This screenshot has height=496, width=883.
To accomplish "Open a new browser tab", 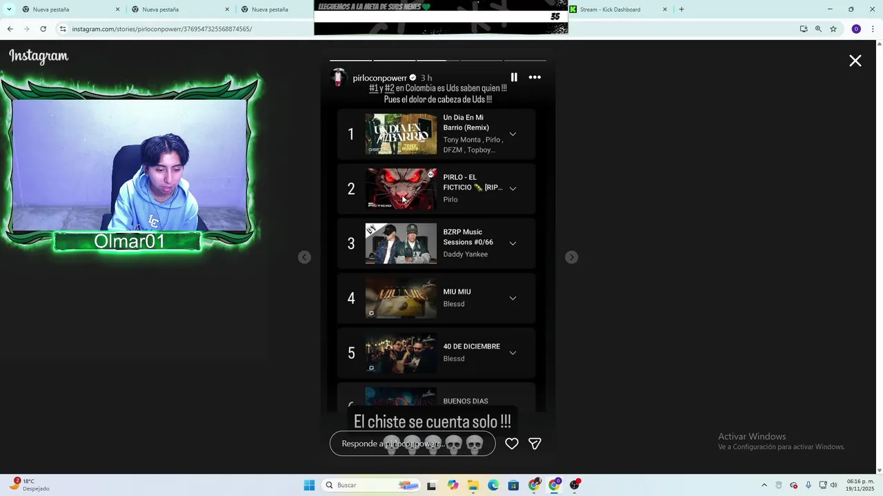I will pyautogui.click(x=682, y=10).
